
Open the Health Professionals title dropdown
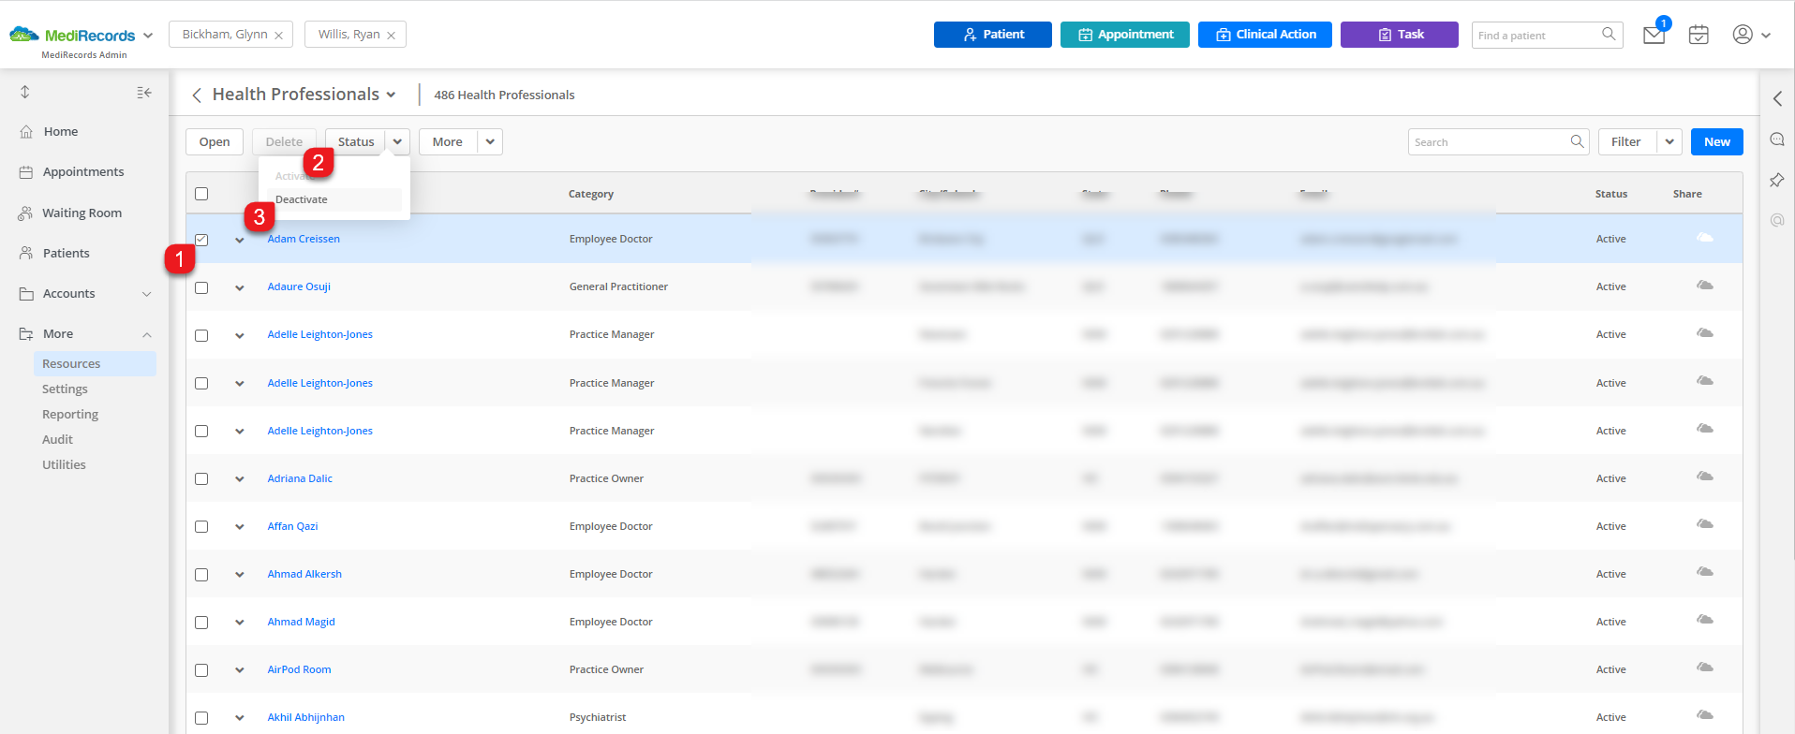click(391, 95)
